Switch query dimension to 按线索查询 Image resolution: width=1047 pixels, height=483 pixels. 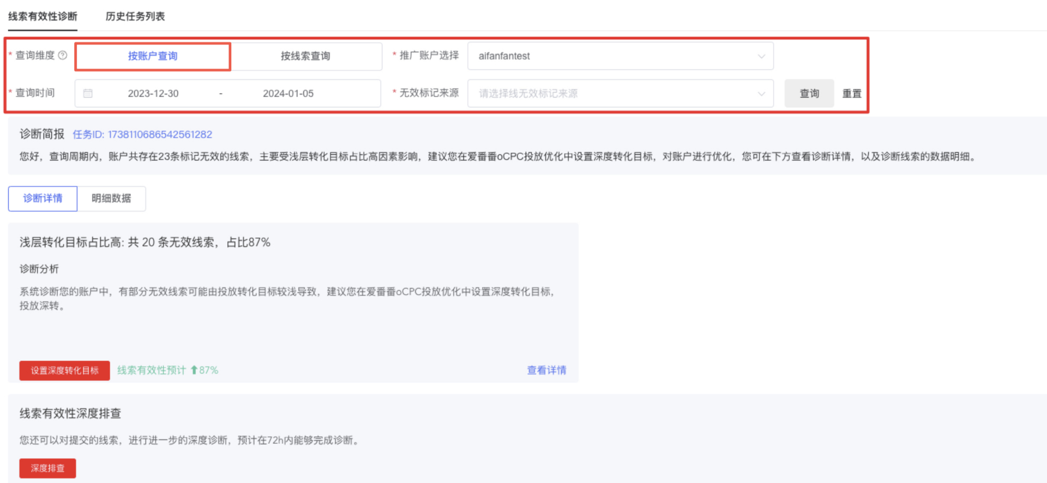pos(305,56)
